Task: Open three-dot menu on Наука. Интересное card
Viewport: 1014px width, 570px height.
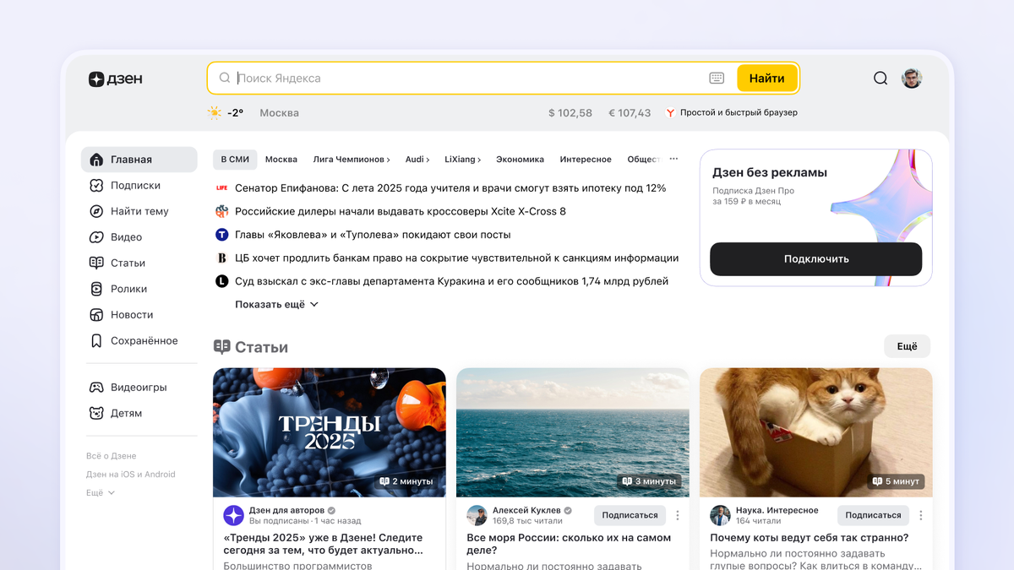Action: (921, 515)
